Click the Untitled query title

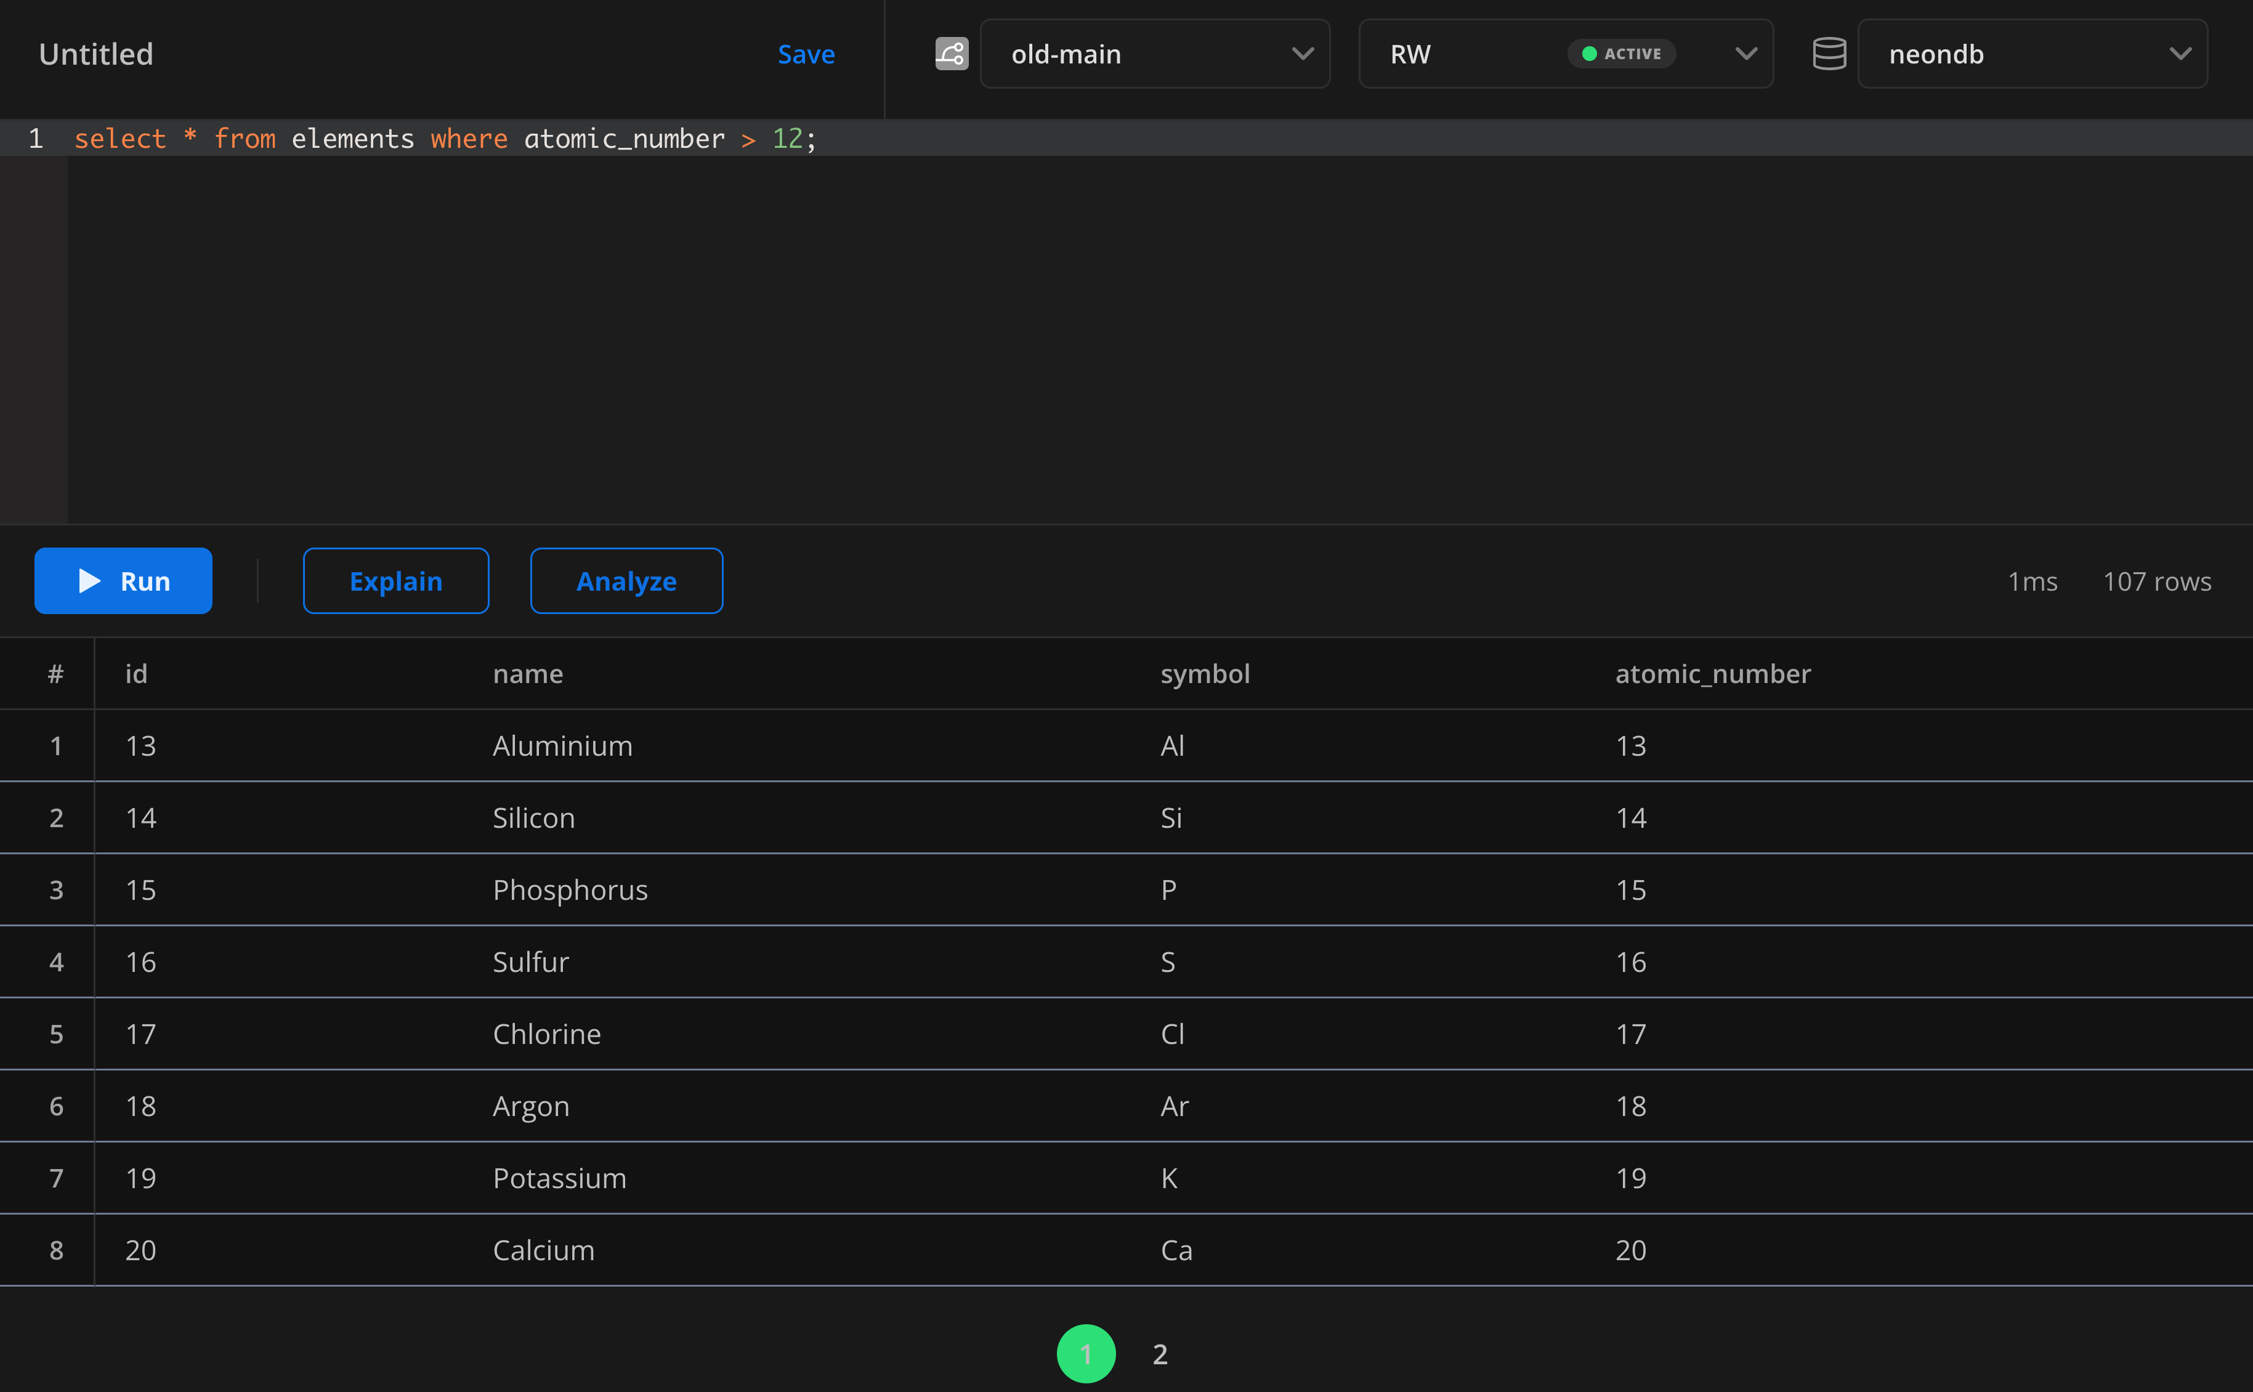pyautogui.click(x=95, y=54)
